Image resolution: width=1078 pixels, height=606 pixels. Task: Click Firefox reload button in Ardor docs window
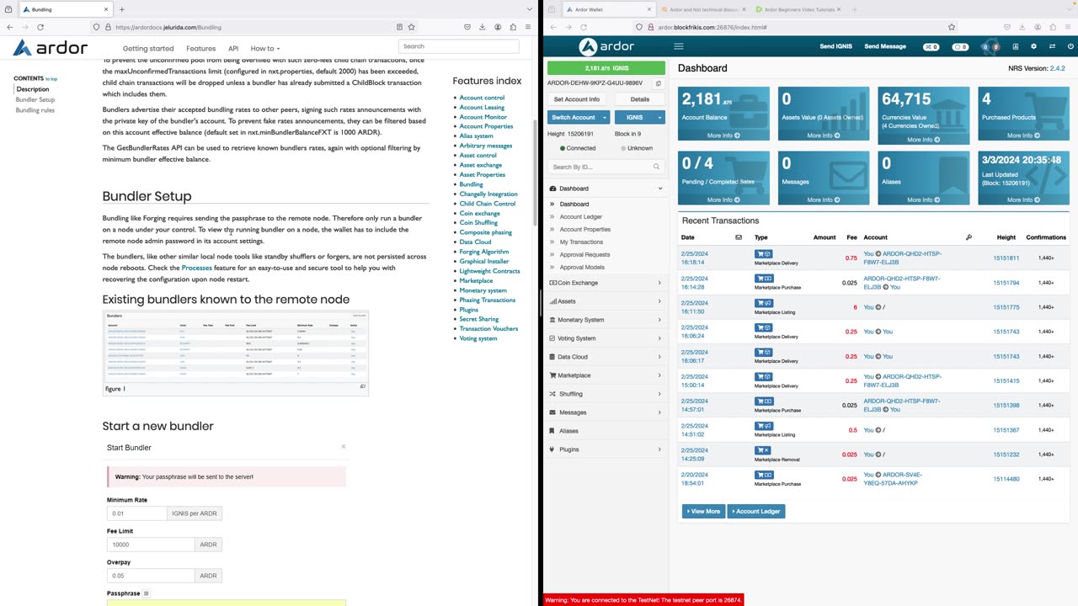pyautogui.click(x=40, y=27)
